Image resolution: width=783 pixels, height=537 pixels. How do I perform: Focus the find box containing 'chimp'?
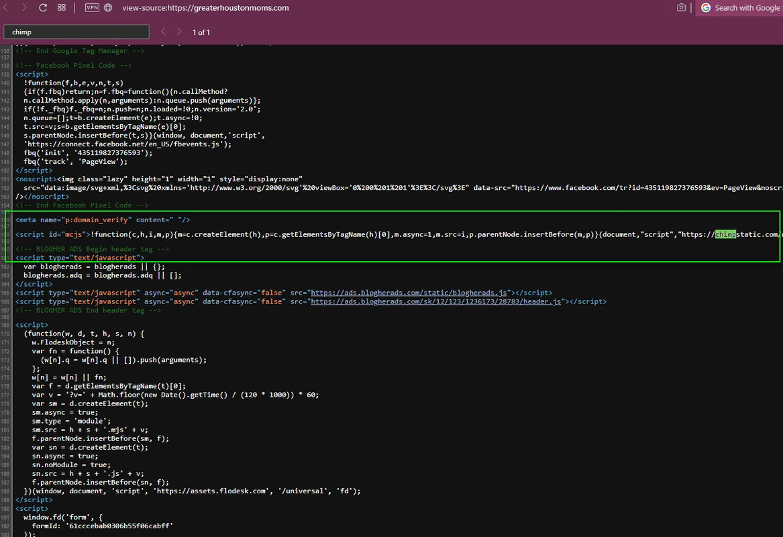click(76, 32)
